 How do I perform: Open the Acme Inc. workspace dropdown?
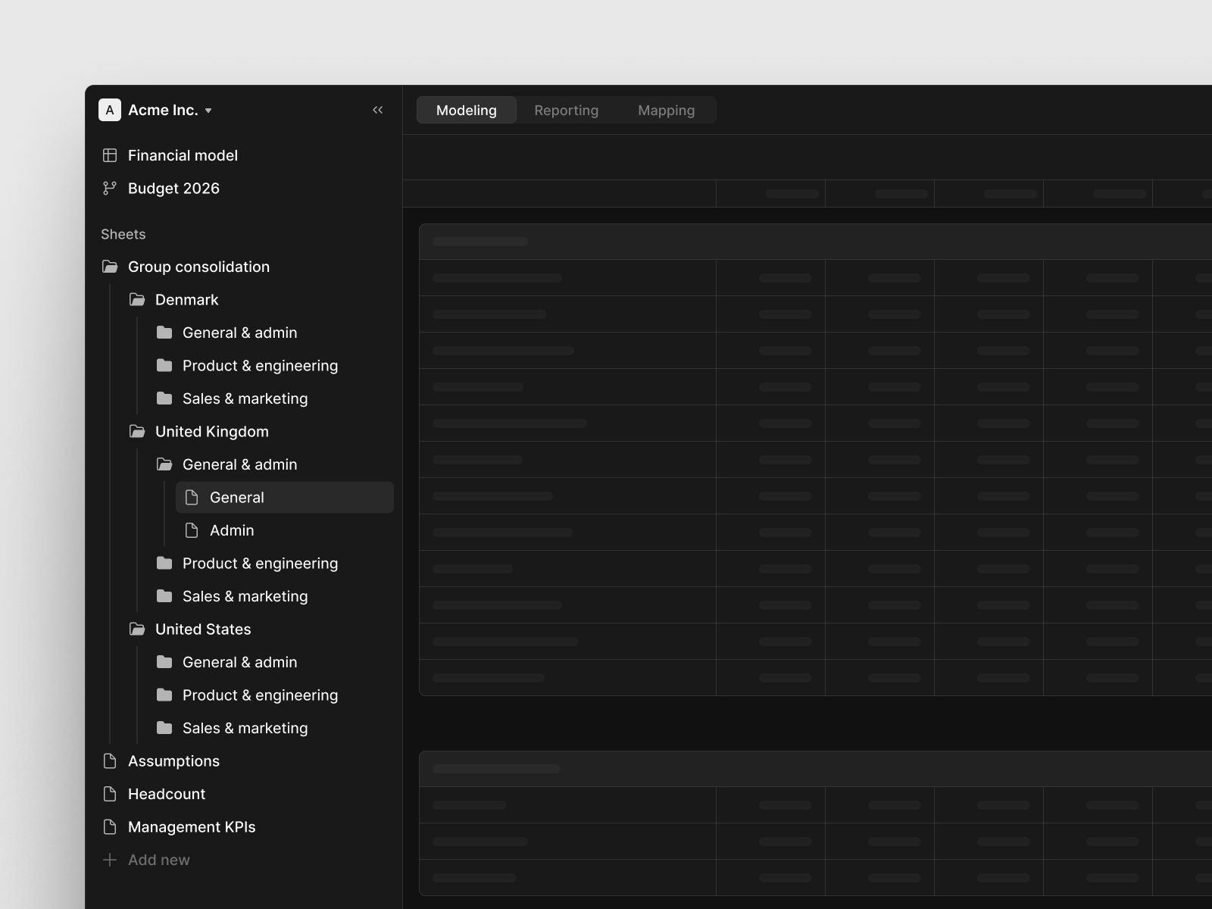[208, 111]
